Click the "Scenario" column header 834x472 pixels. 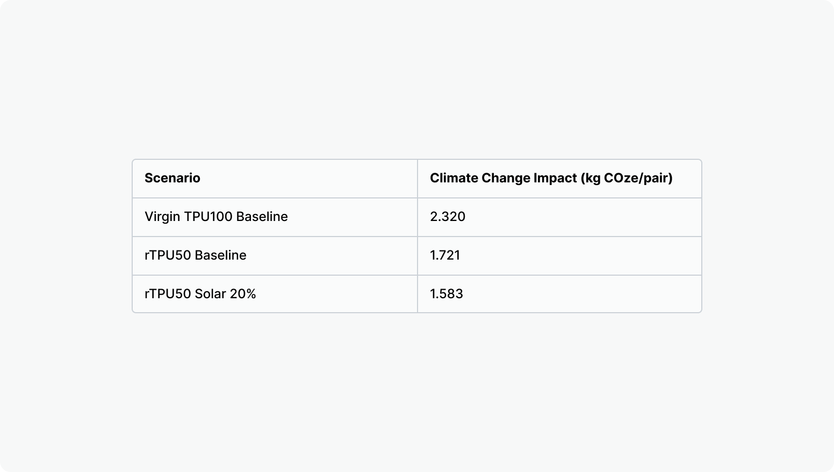click(x=172, y=178)
